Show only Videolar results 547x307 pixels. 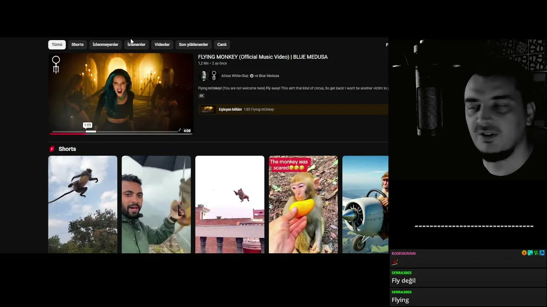(x=162, y=44)
